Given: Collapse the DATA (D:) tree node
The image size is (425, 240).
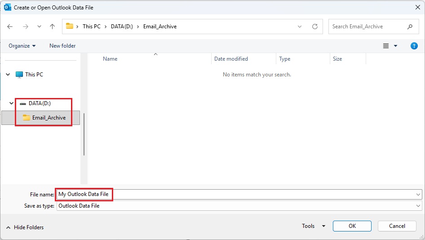Looking at the screenshot, I should (x=11, y=103).
